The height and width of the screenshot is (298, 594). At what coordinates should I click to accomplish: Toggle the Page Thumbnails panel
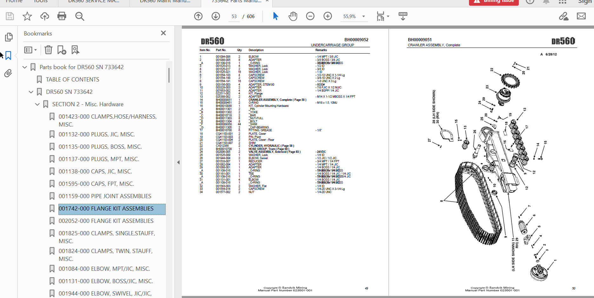coord(9,37)
